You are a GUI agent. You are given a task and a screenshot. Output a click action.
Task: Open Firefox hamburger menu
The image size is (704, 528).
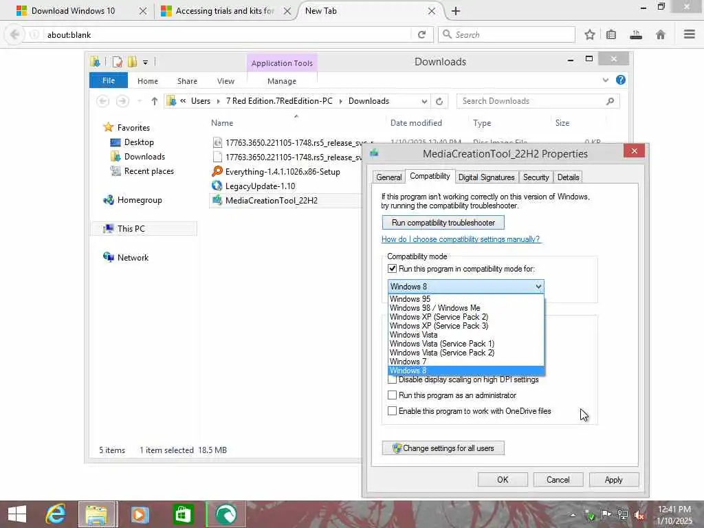(x=689, y=34)
